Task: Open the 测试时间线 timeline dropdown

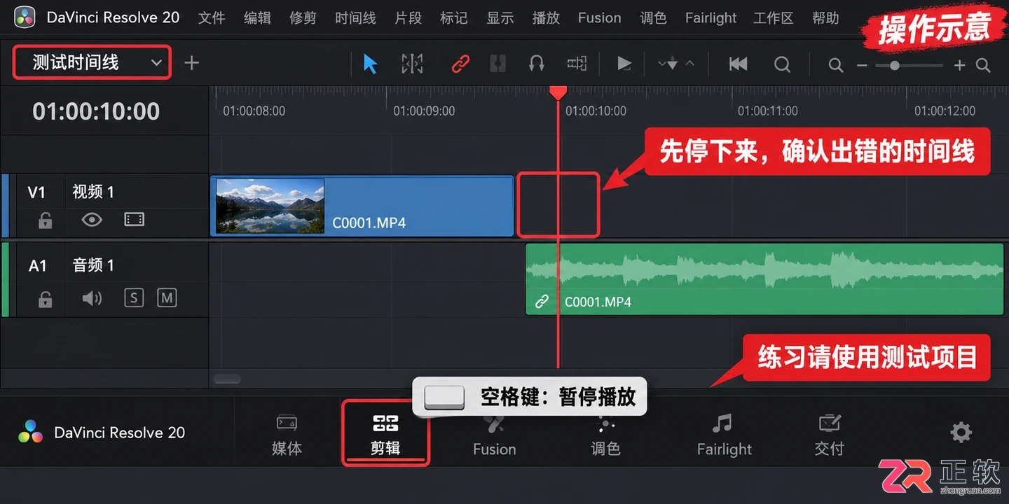Action: 92,62
